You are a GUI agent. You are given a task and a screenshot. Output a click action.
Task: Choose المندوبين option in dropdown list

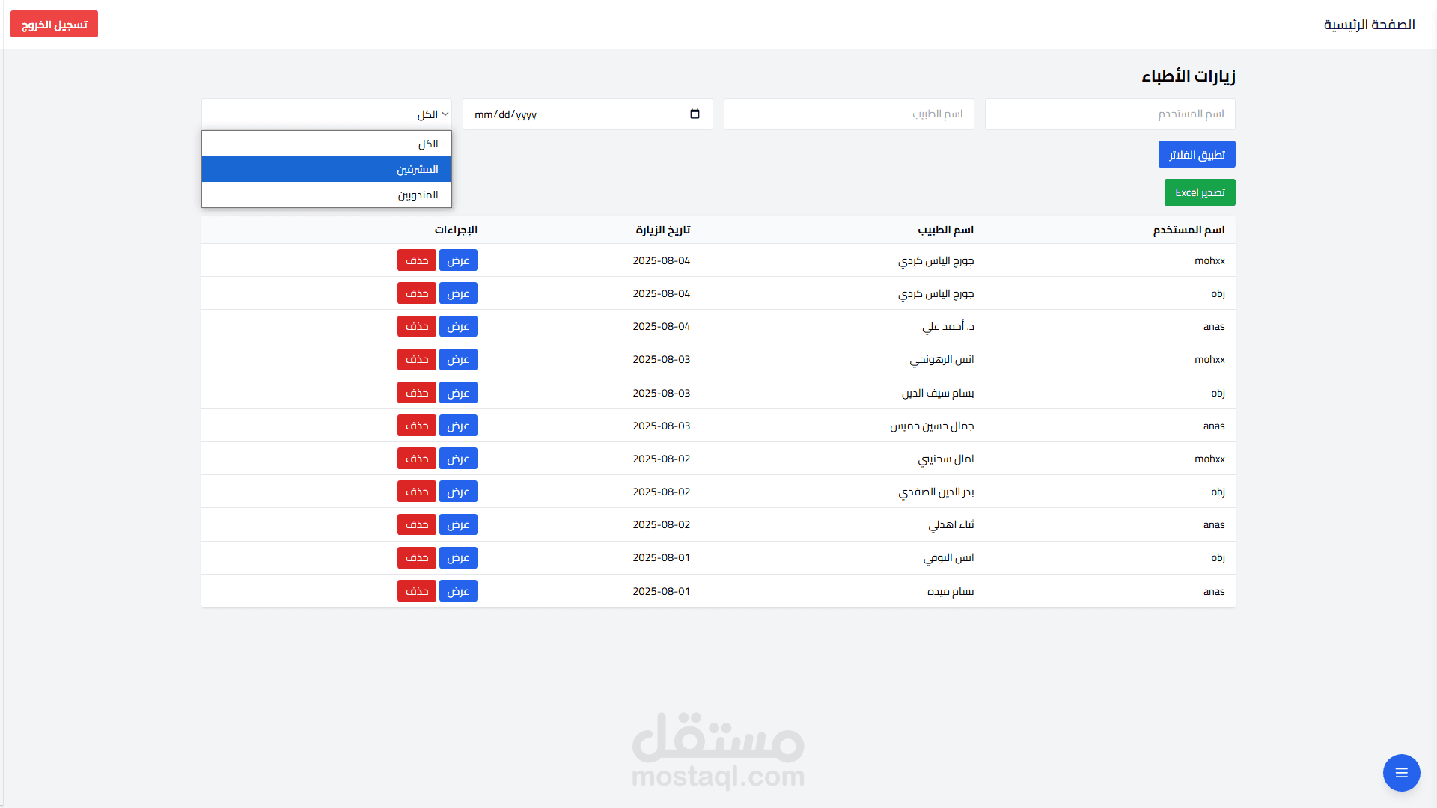(326, 195)
